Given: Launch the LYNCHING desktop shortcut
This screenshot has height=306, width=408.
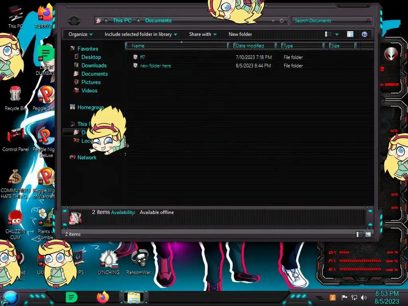Looking at the screenshot, I should tap(108, 261).
